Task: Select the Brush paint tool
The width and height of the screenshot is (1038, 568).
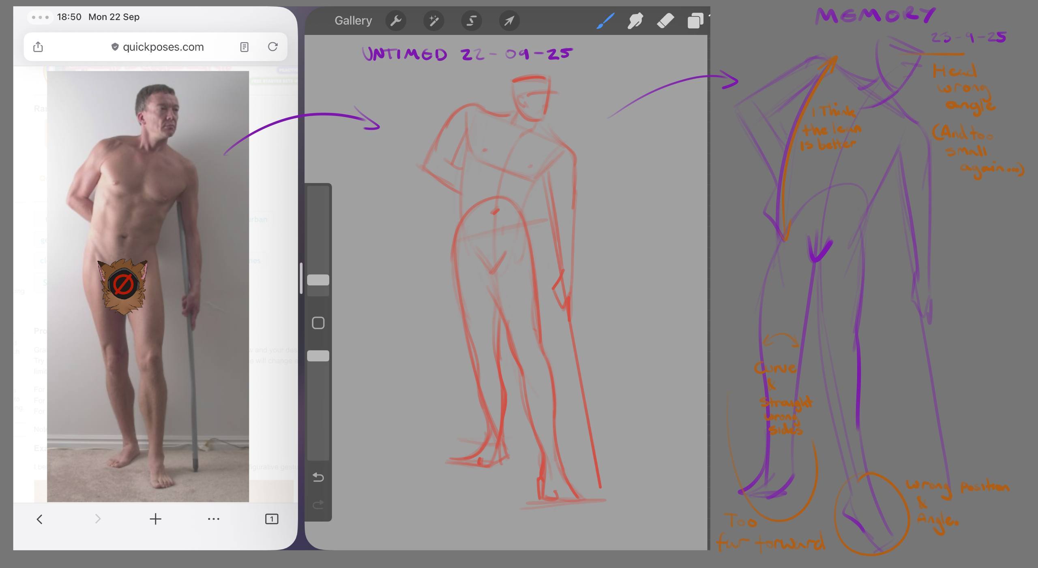Action: 605,21
